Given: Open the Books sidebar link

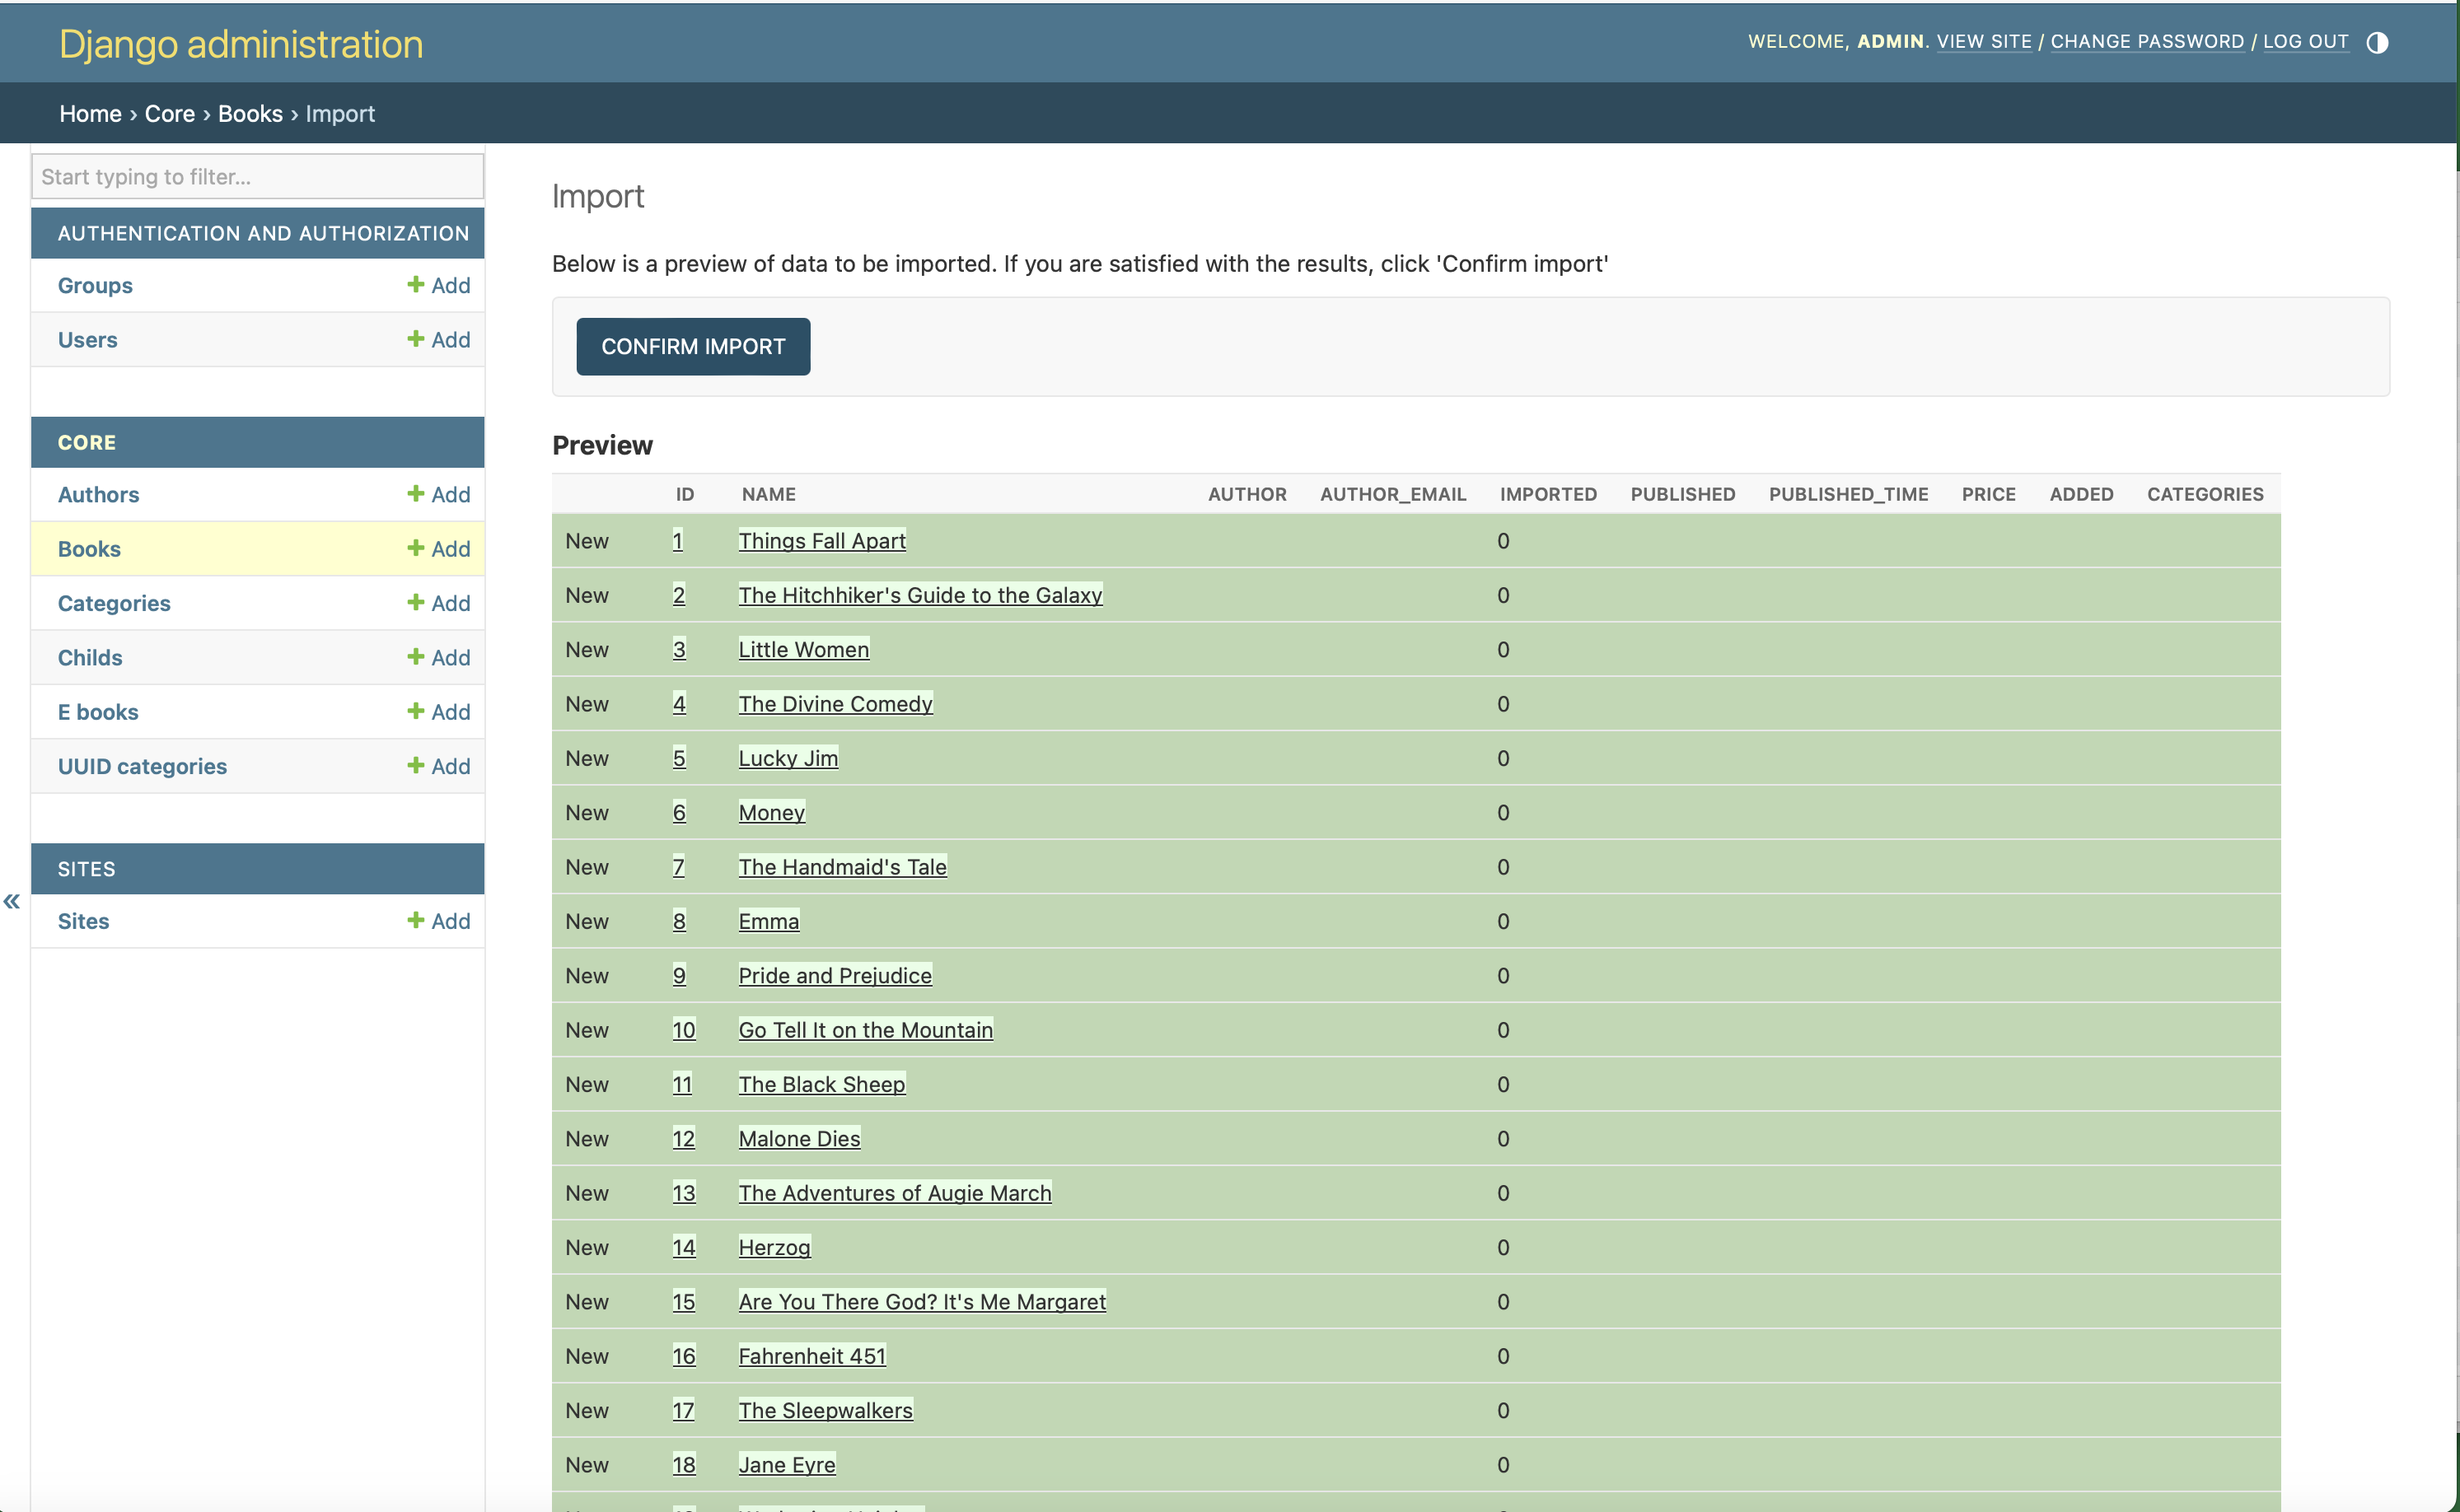Looking at the screenshot, I should tap(89, 548).
